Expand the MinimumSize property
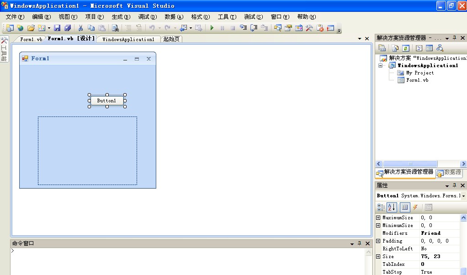 (x=378, y=226)
